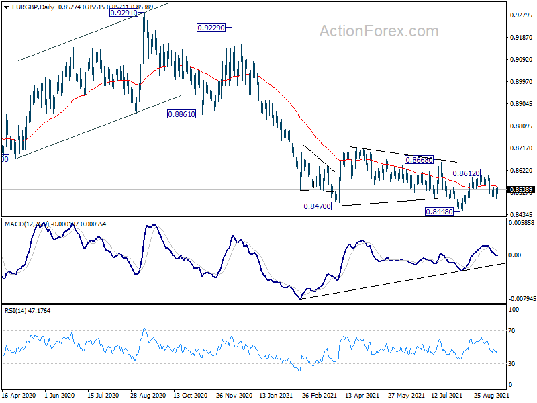Select the 0.92910 price label
The height and width of the screenshot is (403, 537).
(x=124, y=13)
